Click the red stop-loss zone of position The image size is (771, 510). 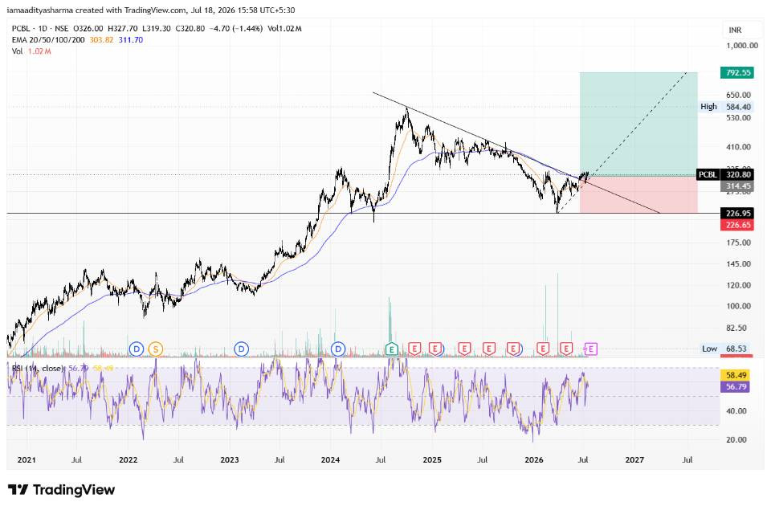638,194
